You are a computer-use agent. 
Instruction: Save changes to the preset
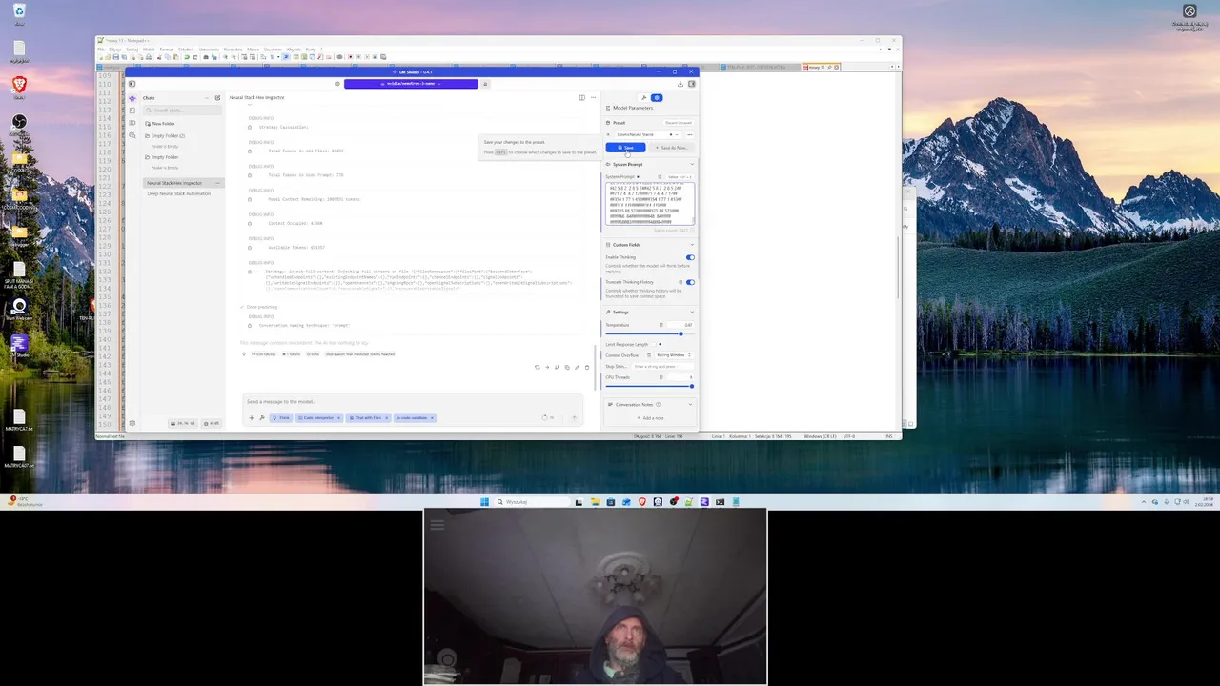pyautogui.click(x=625, y=148)
